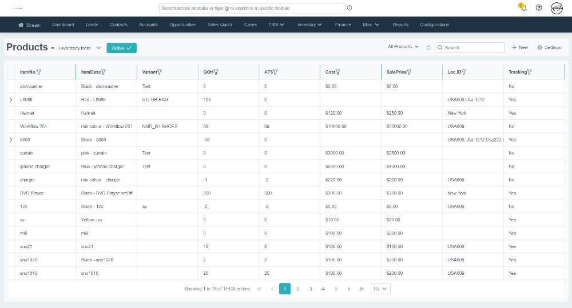Screen dimensions: 572x308
Task: Open the Inventory menu
Action: coord(309,25)
